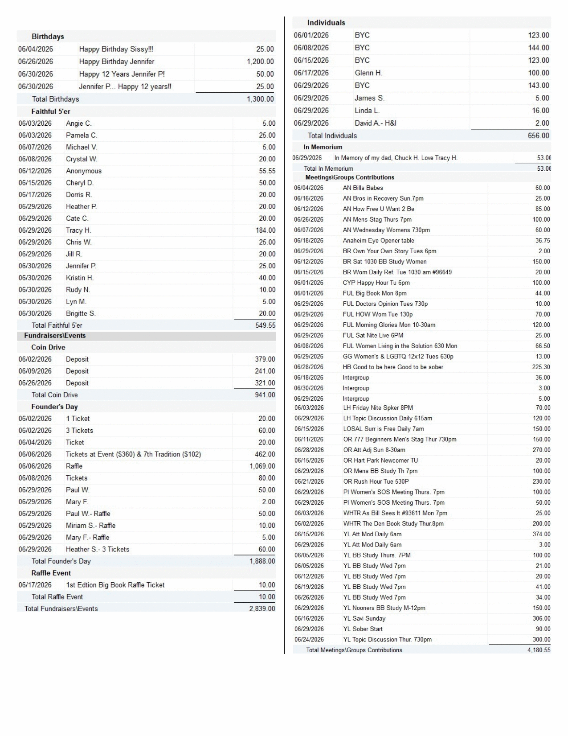Image resolution: width=568 pixels, height=736 pixels.
Task: Click the 'Miriam S.- Raffle' entry
Action: point(91,526)
